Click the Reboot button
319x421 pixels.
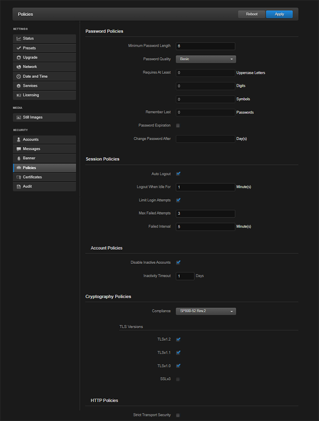(251, 14)
